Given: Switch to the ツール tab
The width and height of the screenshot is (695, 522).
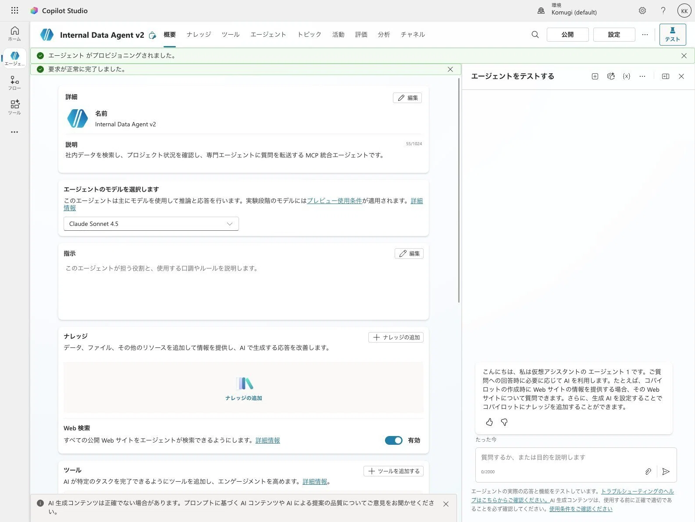Looking at the screenshot, I should (231, 35).
